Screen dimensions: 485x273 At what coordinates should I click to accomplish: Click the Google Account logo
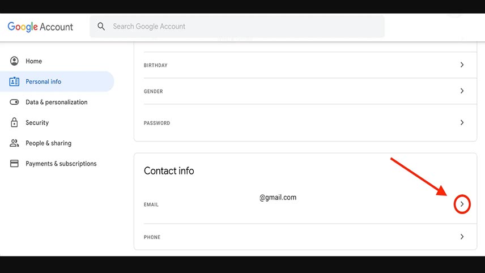40,27
